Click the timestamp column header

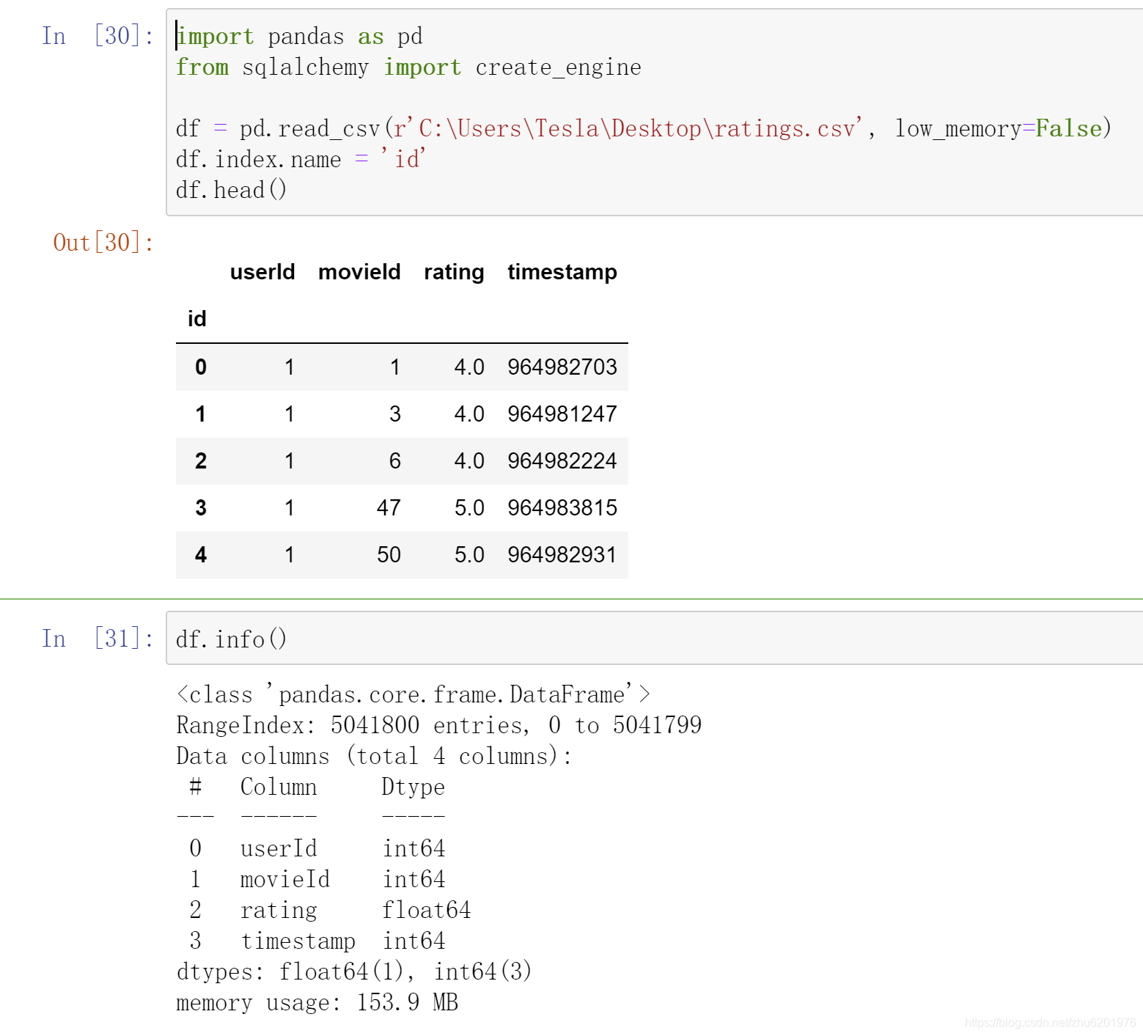pyautogui.click(x=562, y=272)
